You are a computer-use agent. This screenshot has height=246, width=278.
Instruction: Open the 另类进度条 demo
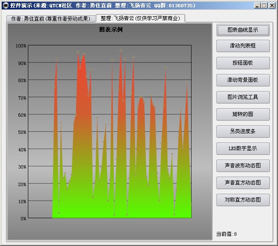(243, 131)
